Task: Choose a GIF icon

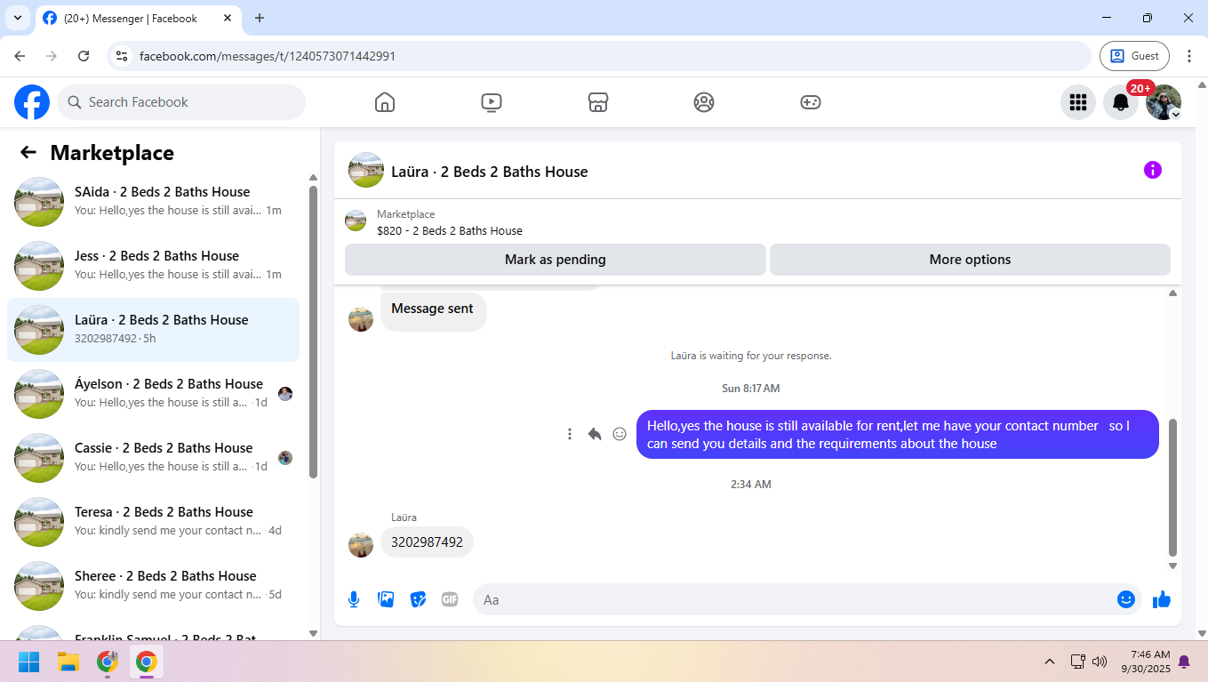Action: coord(450,599)
